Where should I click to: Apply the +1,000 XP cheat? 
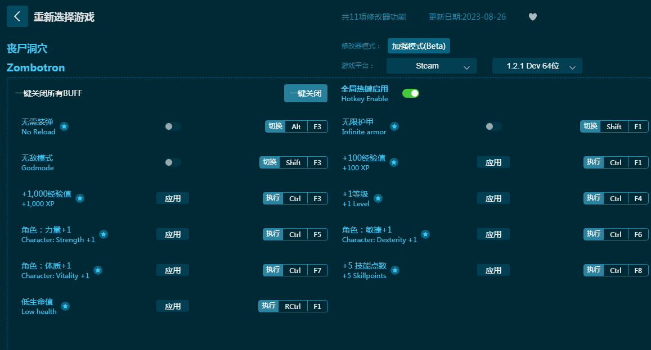173,199
